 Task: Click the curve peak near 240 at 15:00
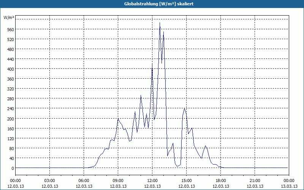tap(184, 108)
